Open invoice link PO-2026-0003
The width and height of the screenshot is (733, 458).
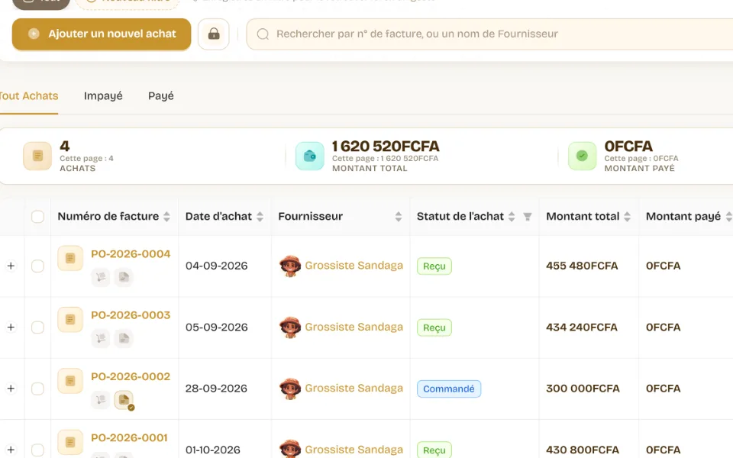click(131, 315)
